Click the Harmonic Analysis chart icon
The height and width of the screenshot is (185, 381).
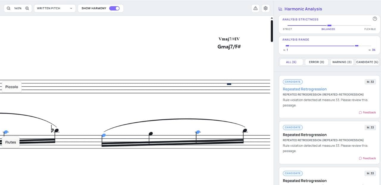[x=280, y=9]
